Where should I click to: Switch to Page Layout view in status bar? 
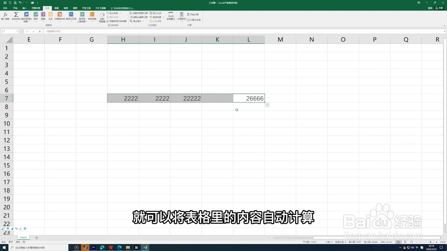click(405, 242)
